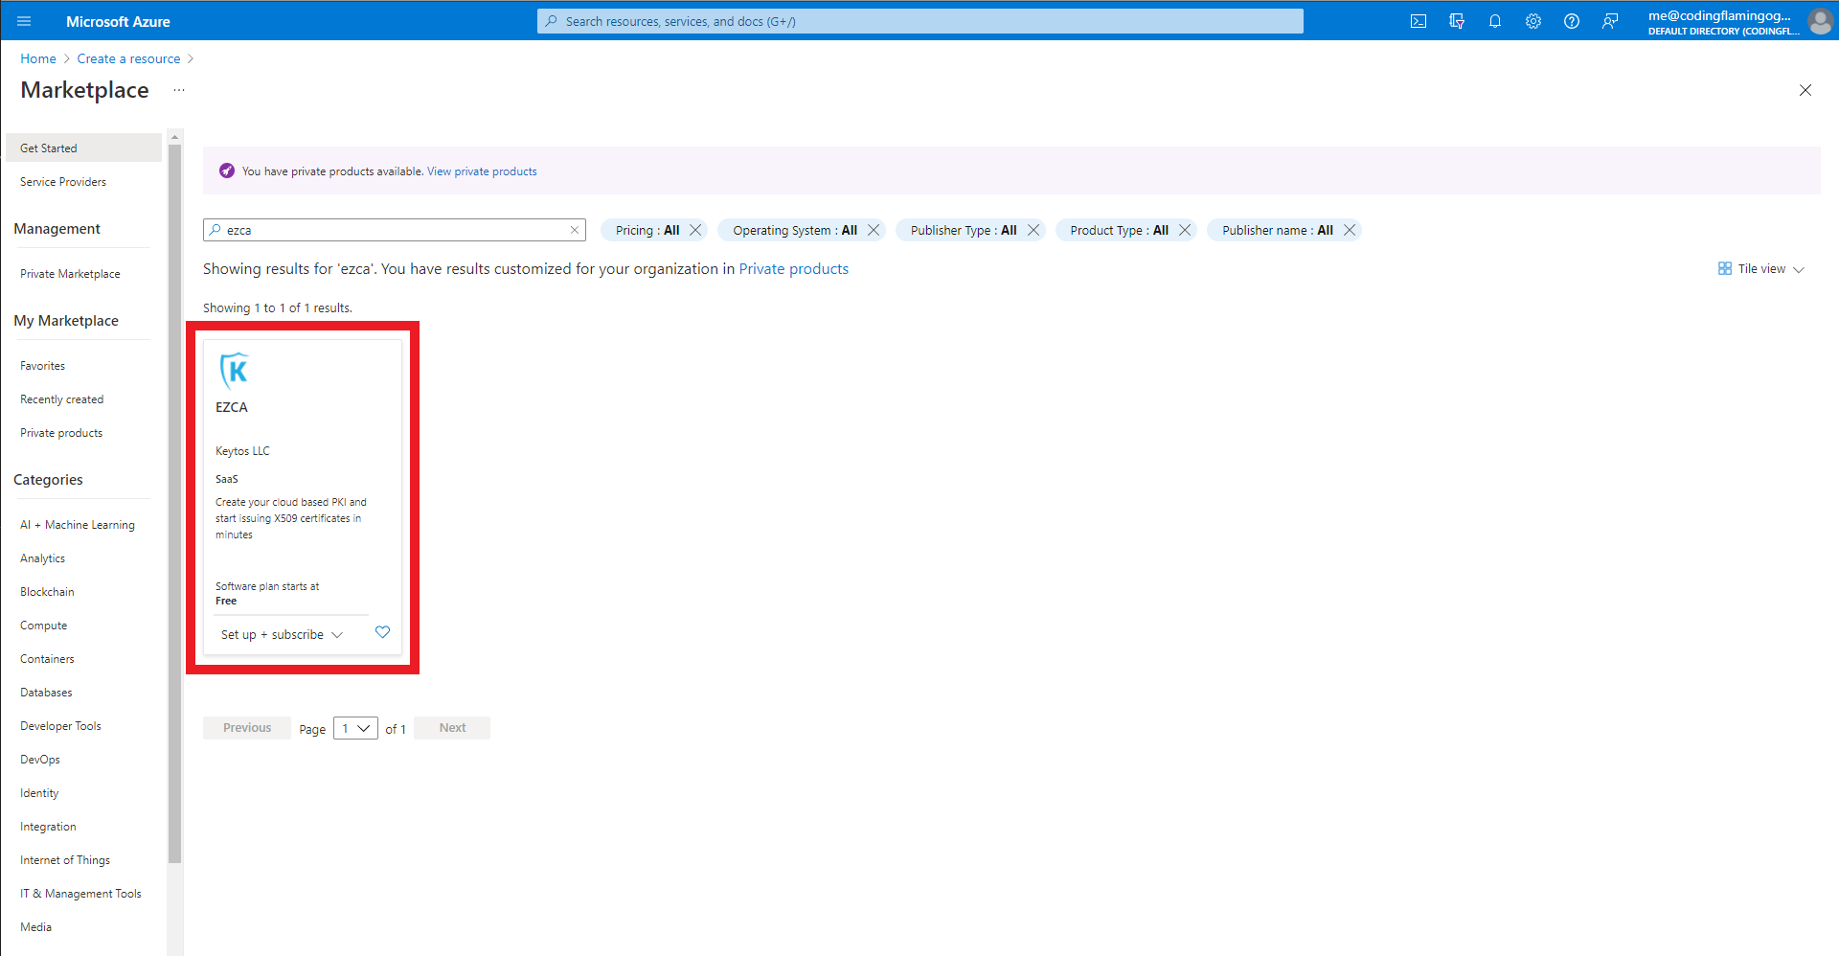The width and height of the screenshot is (1839, 956).
Task: Click the Next page button
Action: [x=452, y=728]
